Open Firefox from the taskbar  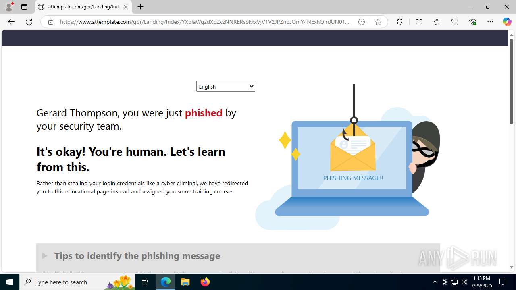[x=205, y=282]
